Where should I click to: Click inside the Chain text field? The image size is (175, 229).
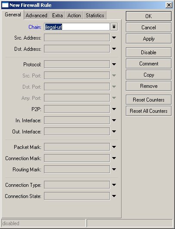click(77, 27)
